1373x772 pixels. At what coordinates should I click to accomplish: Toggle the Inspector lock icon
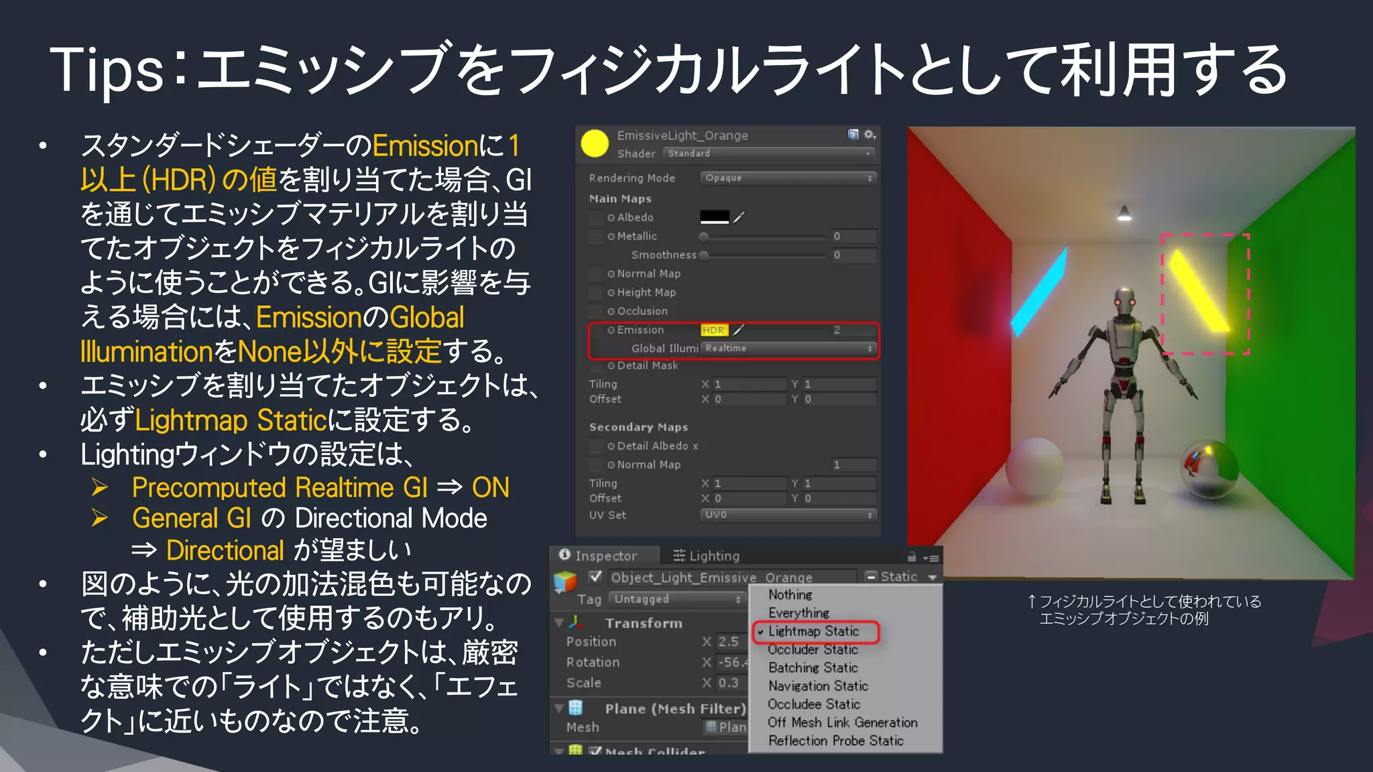point(912,557)
